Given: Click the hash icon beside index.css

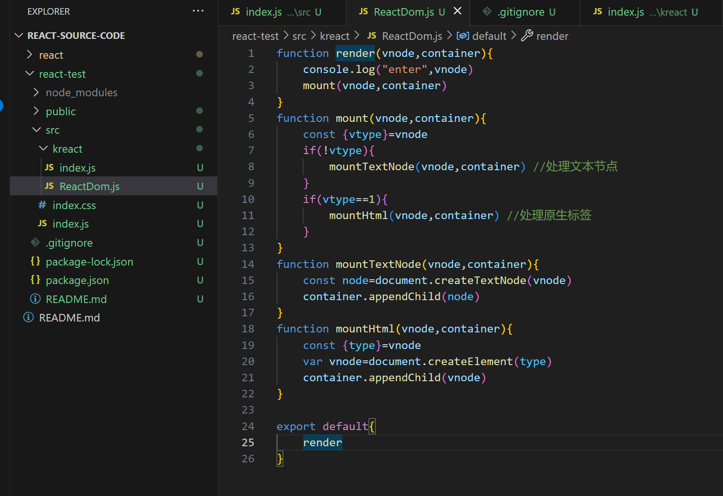Looking at the screenshot, I should [42, 205].
